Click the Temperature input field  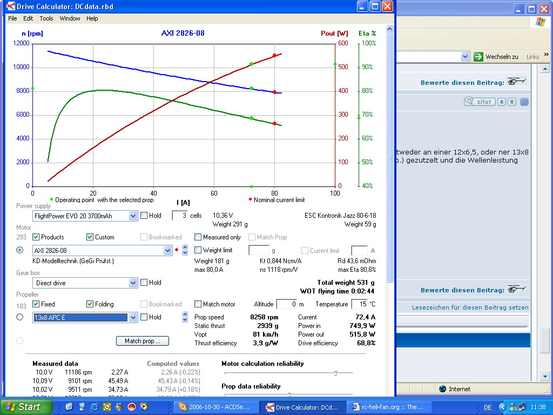coord(359,304)
